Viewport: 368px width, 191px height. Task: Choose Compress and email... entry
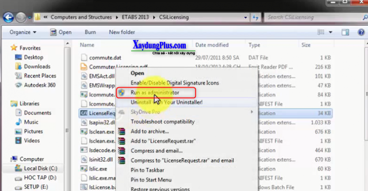coord(156,151)
